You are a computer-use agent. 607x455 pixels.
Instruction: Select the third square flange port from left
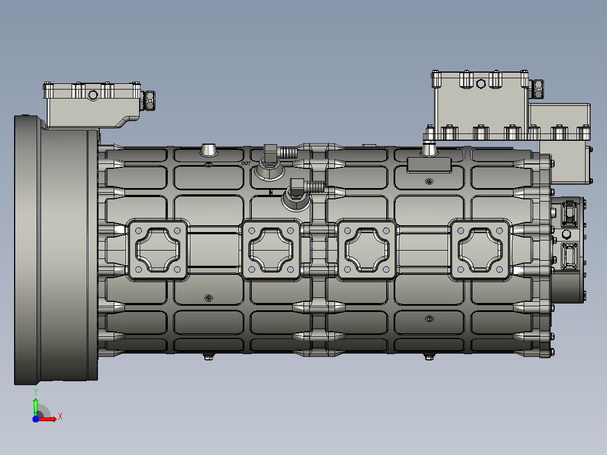tap(367, 250)
